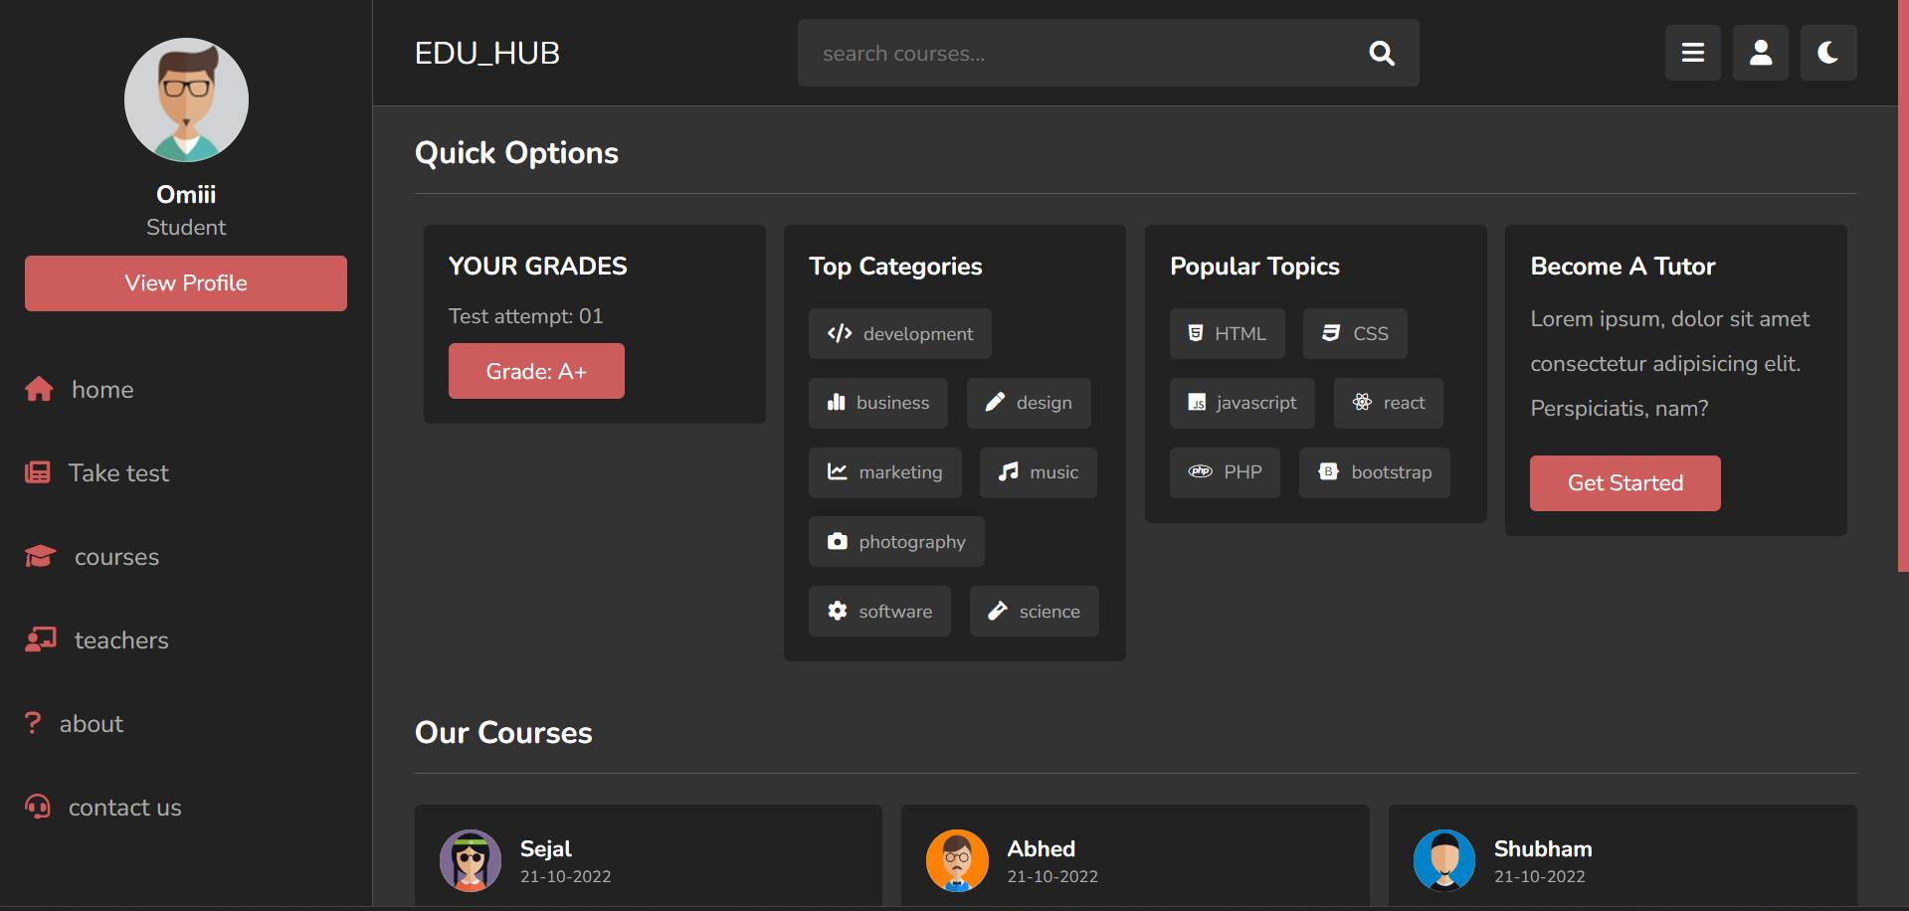1909x911 pixels.
Task: Open View Profile from the sidebar
Action: point(185,282)
